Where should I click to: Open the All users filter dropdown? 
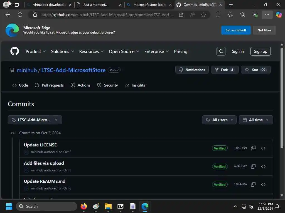(219, 120)
